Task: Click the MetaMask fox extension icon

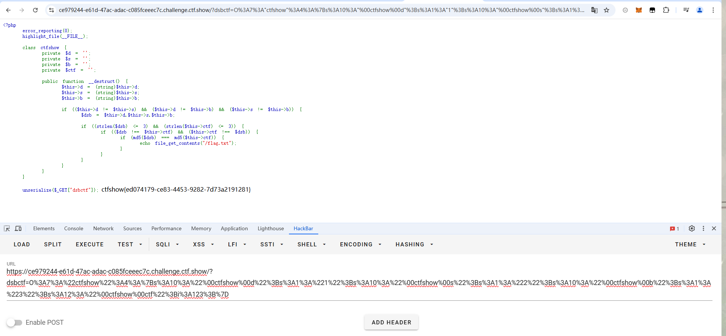Action: pyautogui.click(x=638, y=10)
